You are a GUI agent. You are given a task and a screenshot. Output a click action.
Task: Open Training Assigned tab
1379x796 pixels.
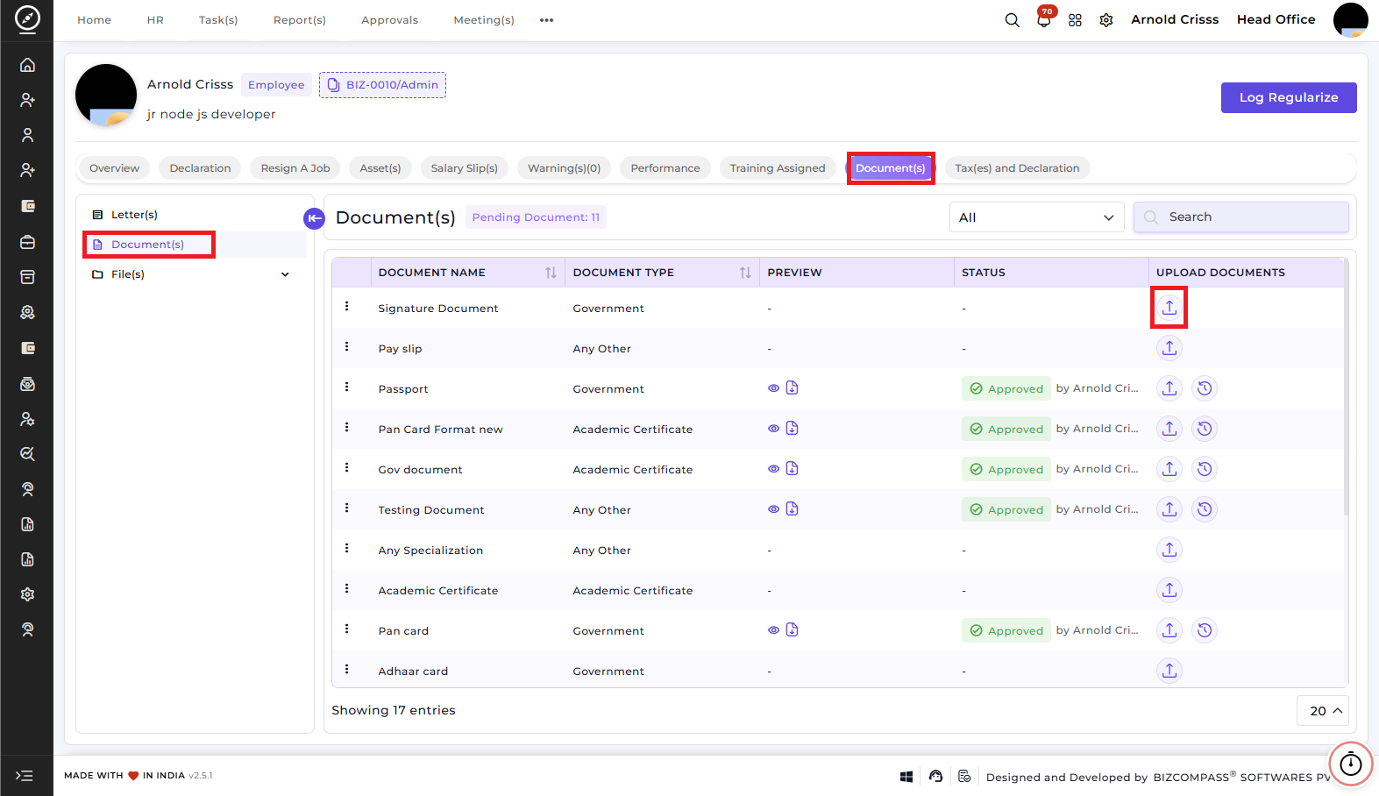[778, 168]
